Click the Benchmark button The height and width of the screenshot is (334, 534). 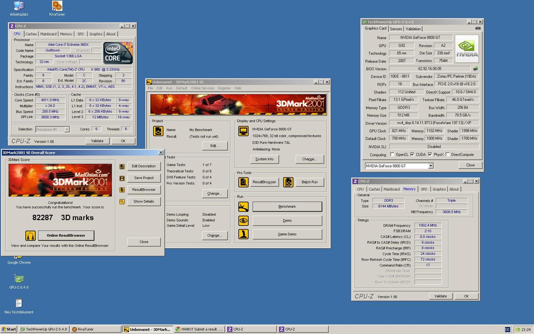click(287, 207)
